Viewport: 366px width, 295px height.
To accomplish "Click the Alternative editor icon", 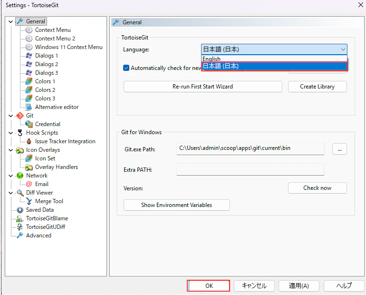I will (29, 107).
